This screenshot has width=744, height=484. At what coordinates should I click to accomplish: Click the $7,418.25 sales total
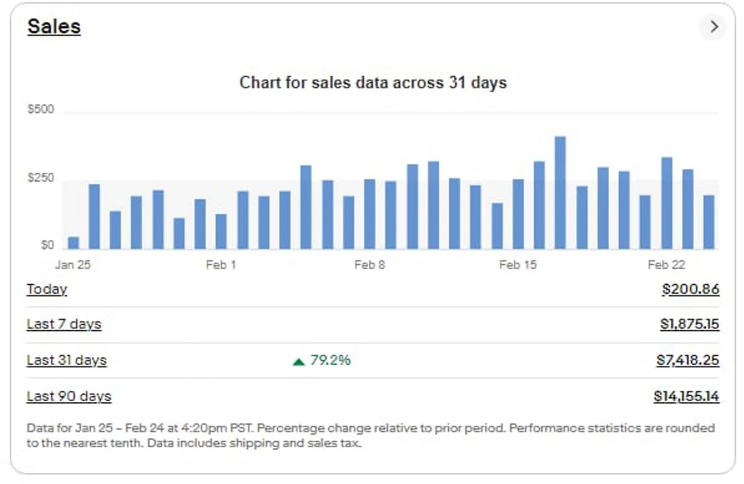coord(688,360)
